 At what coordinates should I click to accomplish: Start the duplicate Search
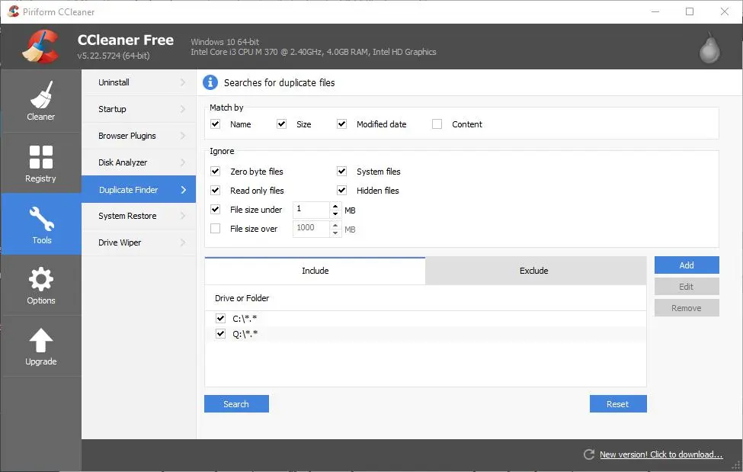[236, 403]
